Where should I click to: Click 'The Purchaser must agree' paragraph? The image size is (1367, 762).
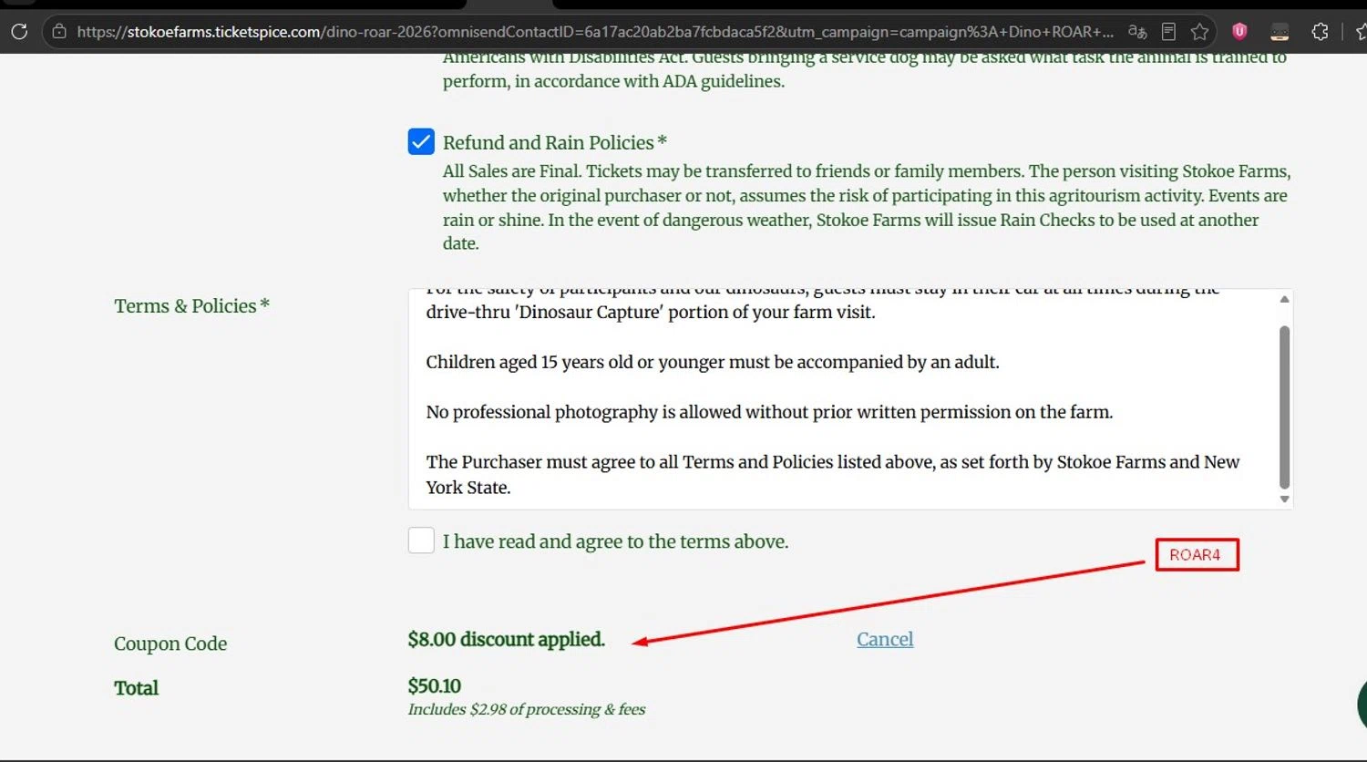[x=833, y=474]
